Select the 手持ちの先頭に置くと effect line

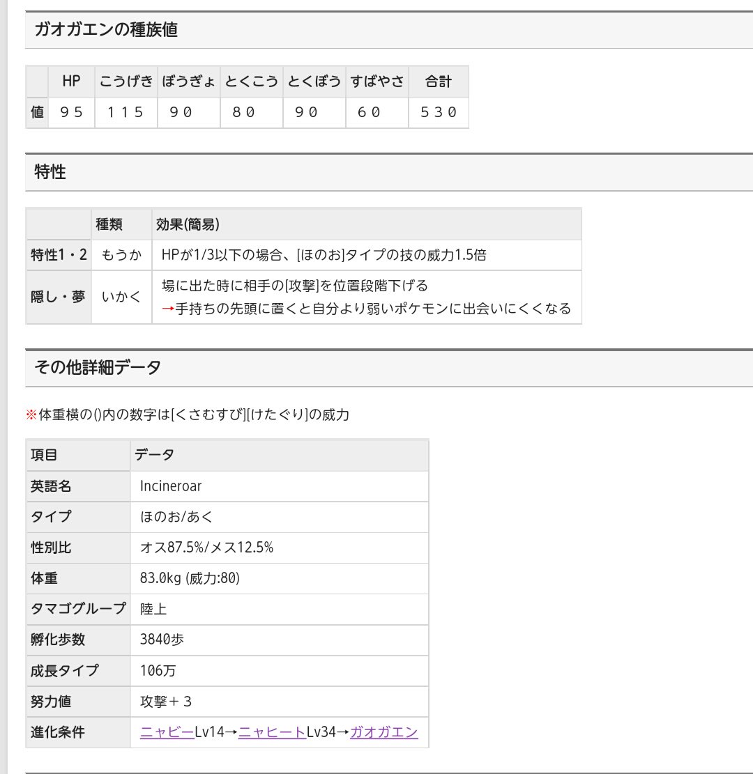point(366,309)
